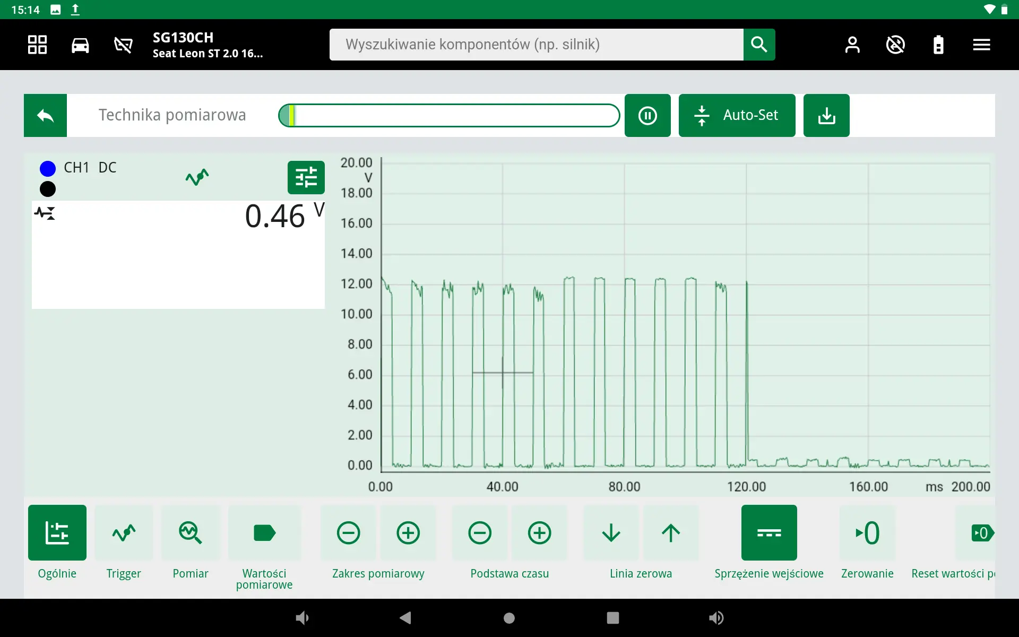Screen dimensions: 1019x637
Task: Open the hamburger main menu
Action: pos(981,45)
